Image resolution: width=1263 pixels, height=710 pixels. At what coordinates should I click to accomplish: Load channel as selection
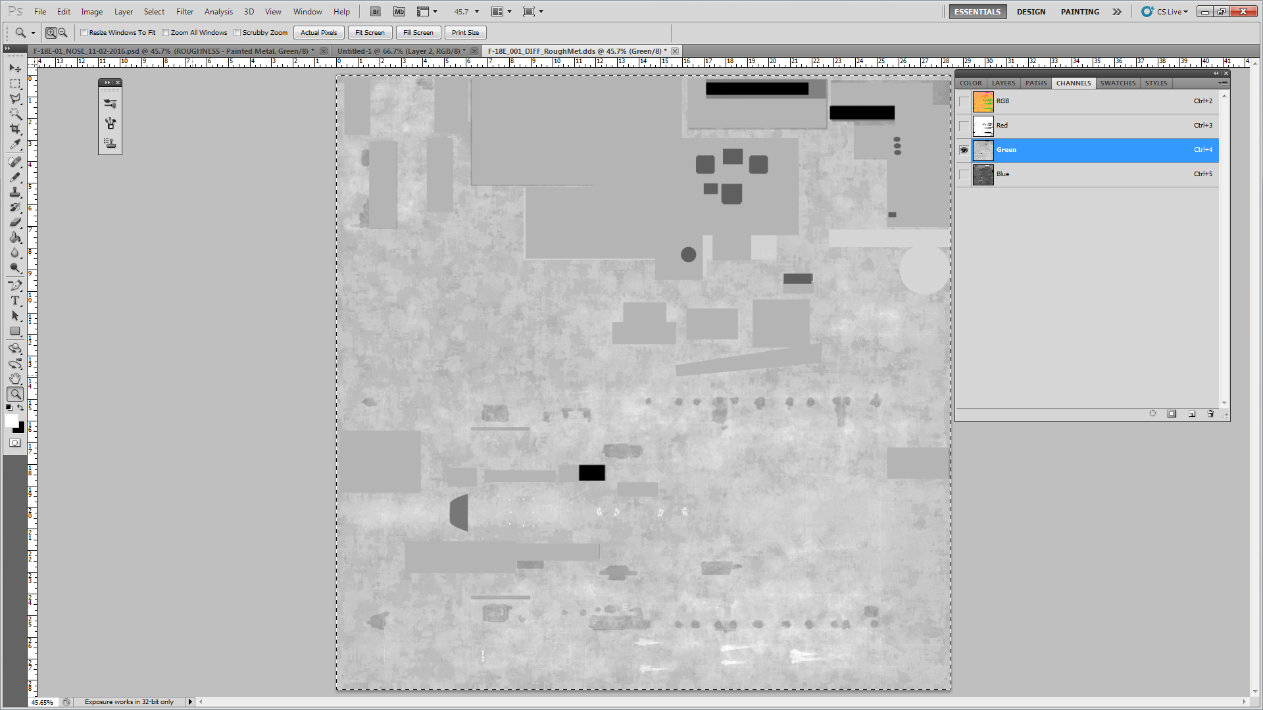[1152, 414]
